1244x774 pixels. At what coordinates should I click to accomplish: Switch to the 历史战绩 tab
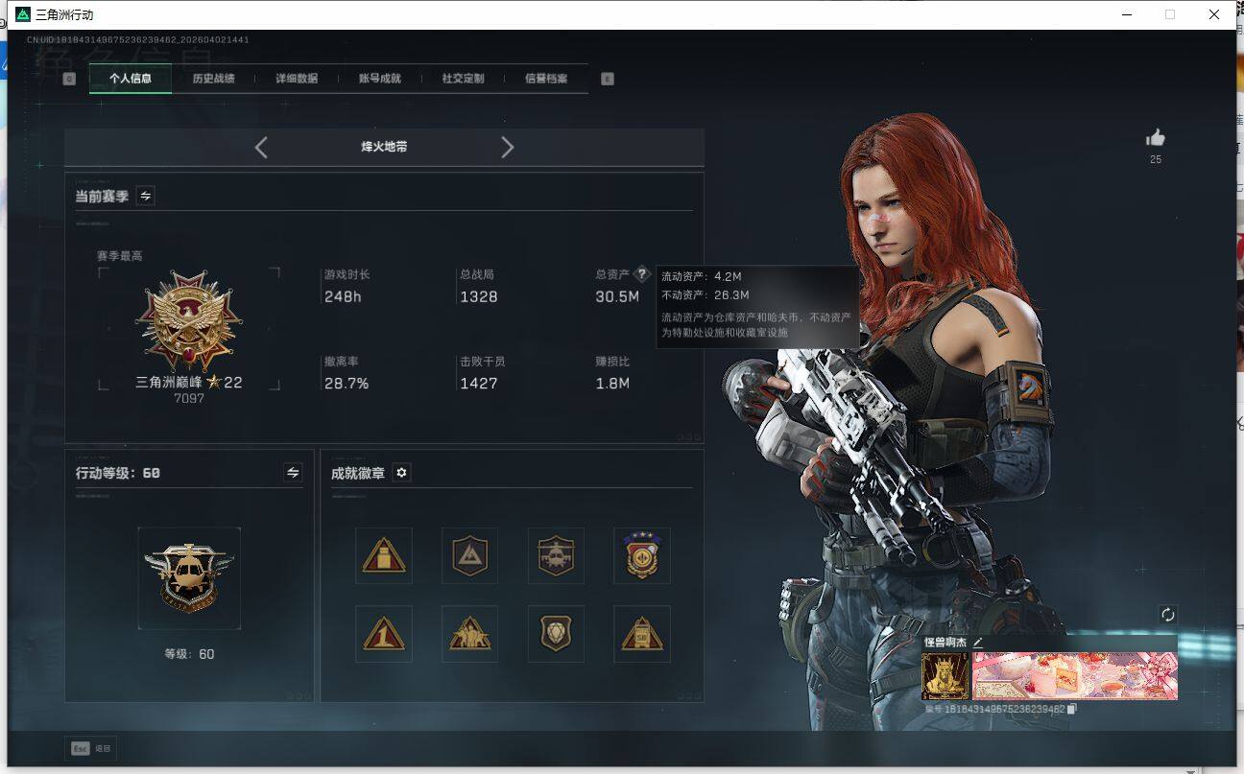click(x=213, y=79)
